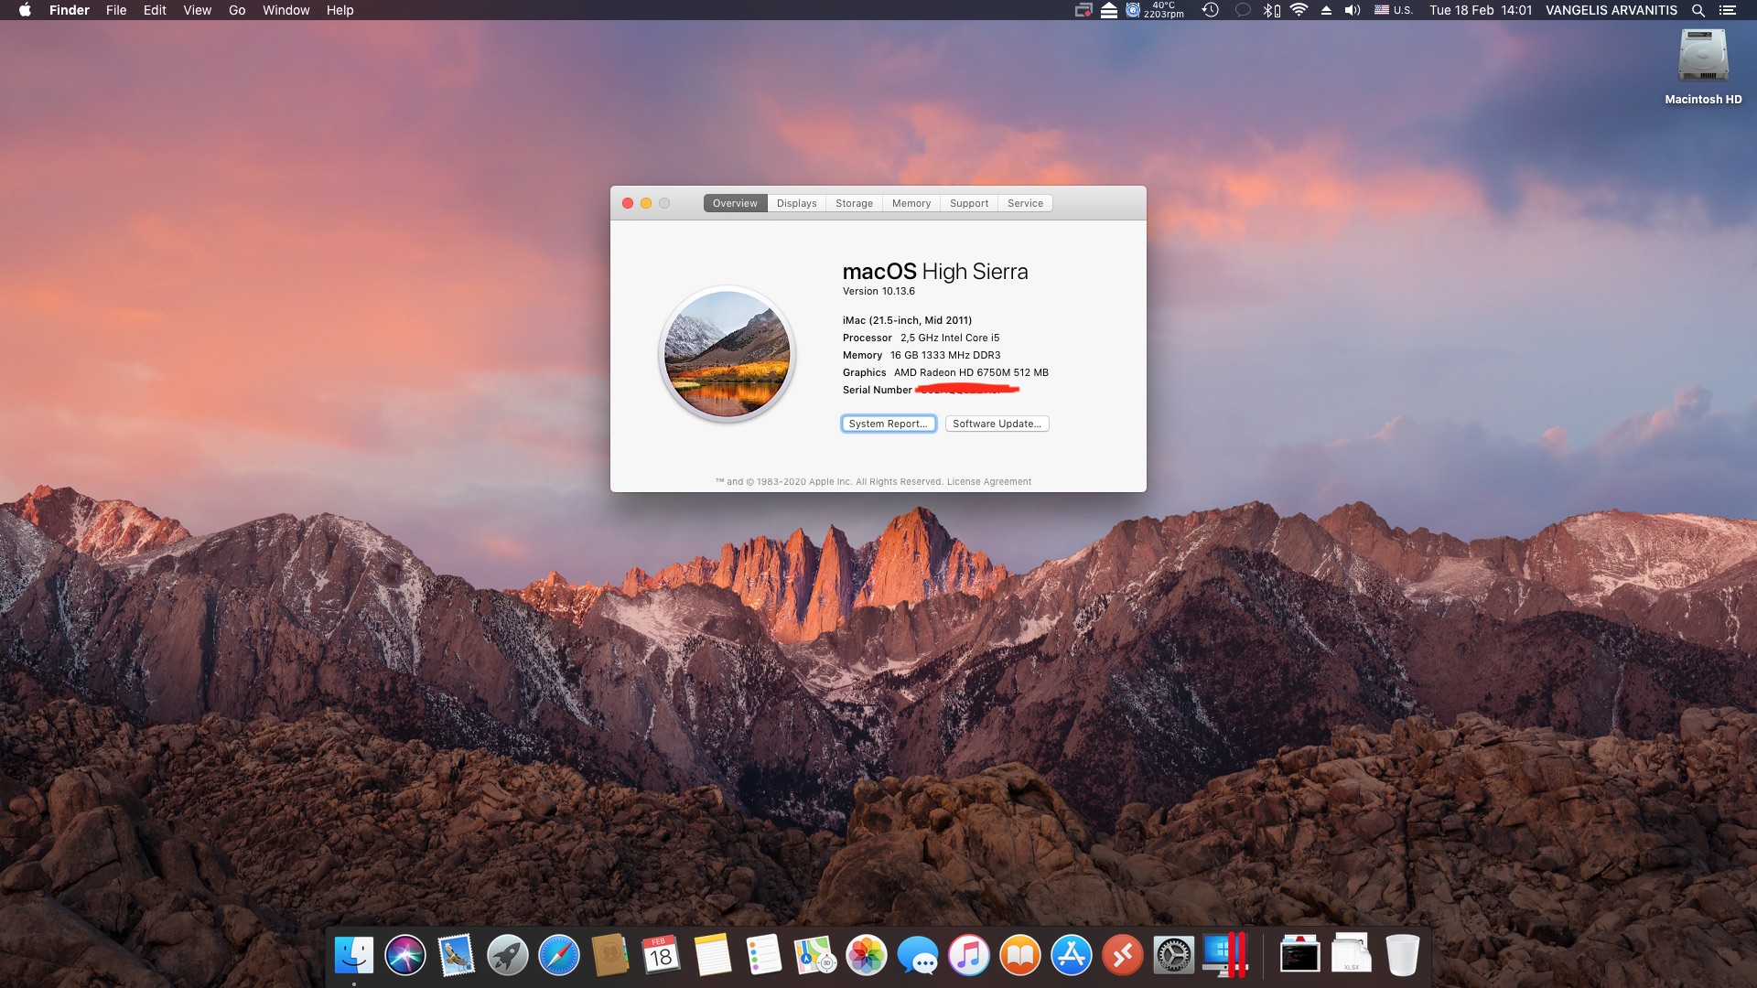1757x988 pixels.
Task: Open the Trash in Dock
Action: click(x=1402, y=956)
